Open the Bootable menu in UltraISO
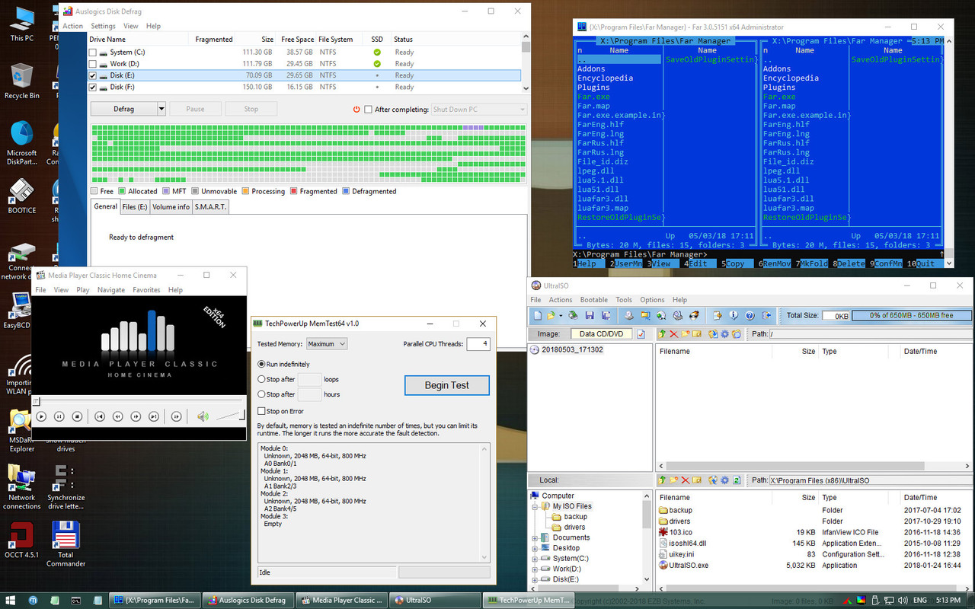 point(594,300)
